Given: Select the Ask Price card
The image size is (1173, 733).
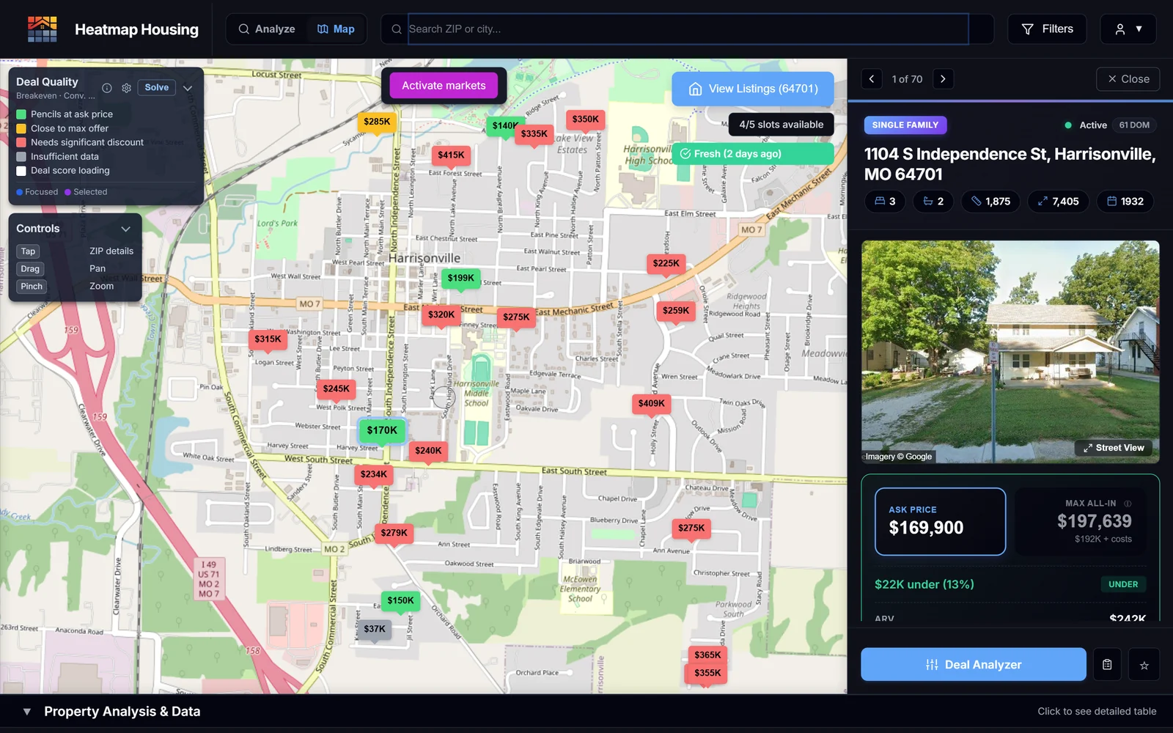Looking at the screenshot, I should [940, 521].
